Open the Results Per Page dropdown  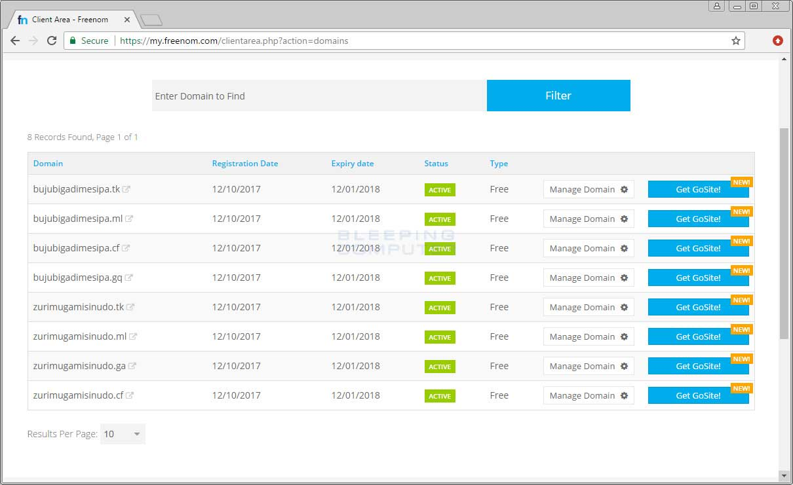[x=123, y=433]
